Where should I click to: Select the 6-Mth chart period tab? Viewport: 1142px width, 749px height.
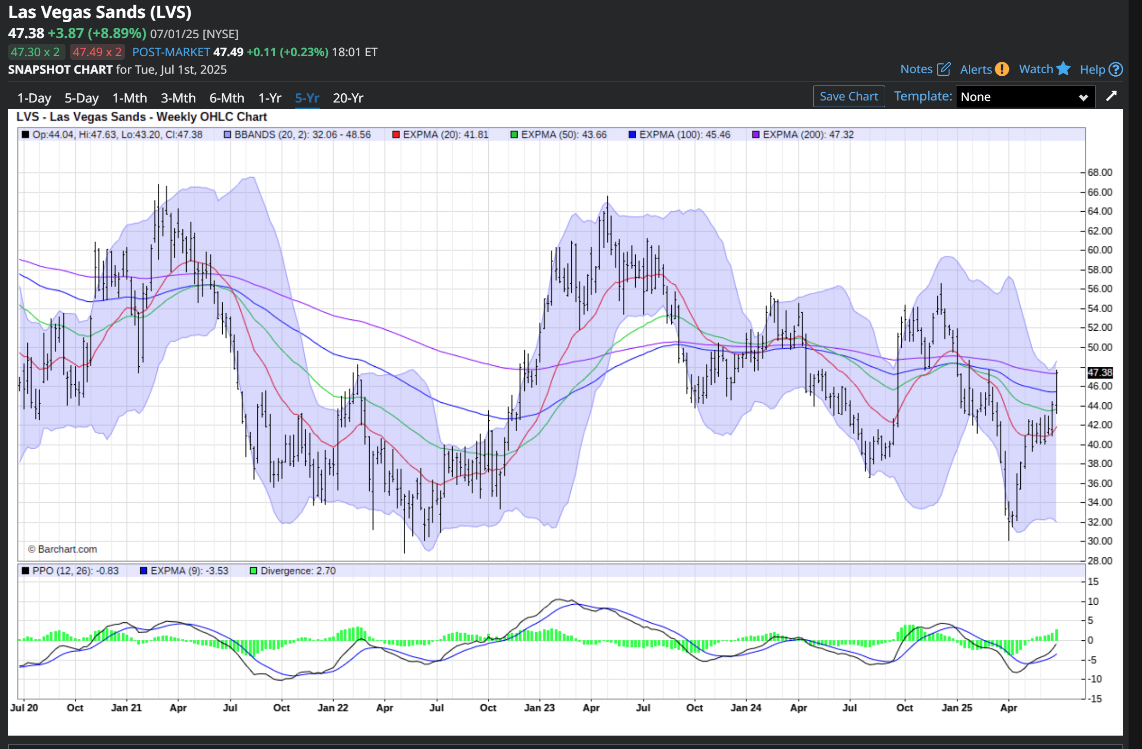[x=227, y=98]
